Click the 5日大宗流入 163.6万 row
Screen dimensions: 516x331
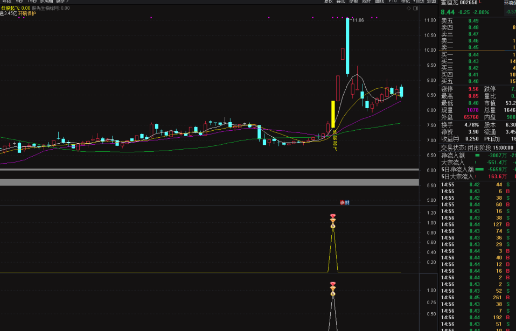coord(478,177)
